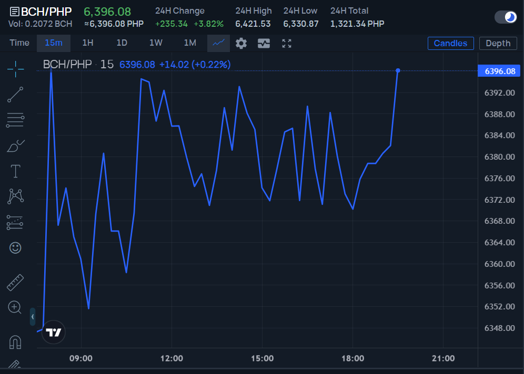Select the trend line drawing tool
Screen dimensions: 524x374
(x=15, y=95)
